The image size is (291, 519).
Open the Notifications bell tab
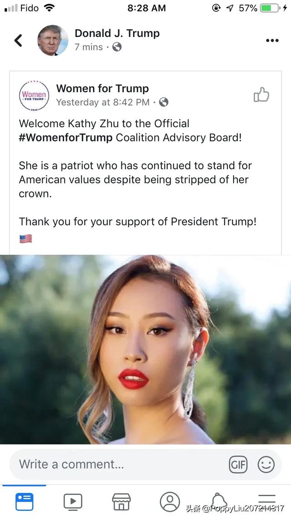tap(219, 500)
